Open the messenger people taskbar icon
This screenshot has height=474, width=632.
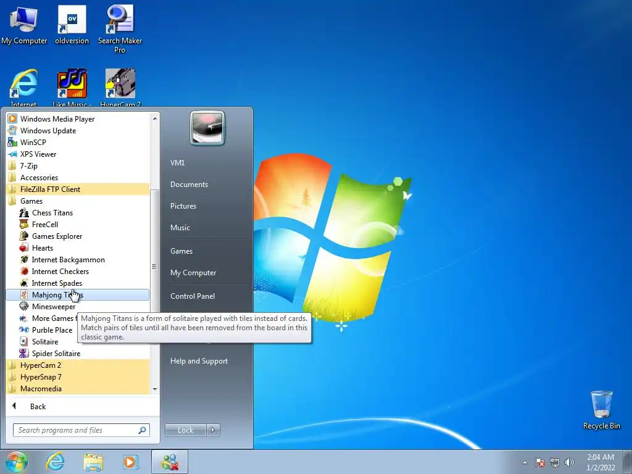coord(170,462)
